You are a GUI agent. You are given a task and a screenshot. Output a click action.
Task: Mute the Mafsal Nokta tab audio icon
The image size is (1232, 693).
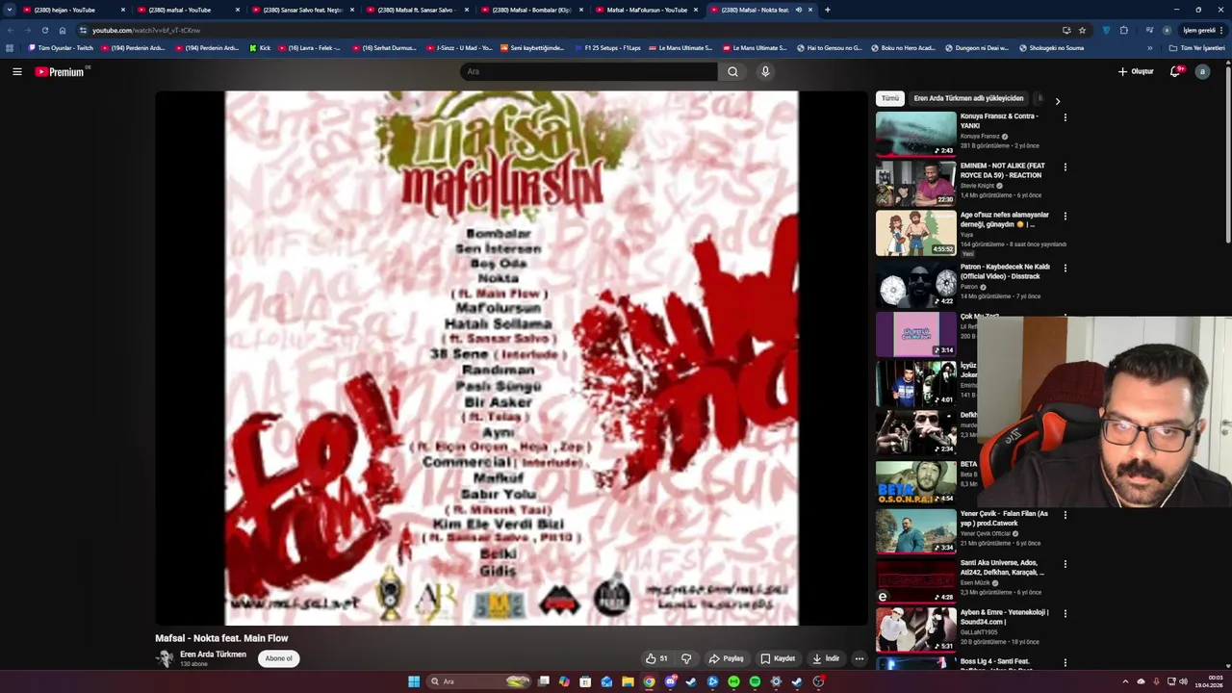click(x=799, y=10)
